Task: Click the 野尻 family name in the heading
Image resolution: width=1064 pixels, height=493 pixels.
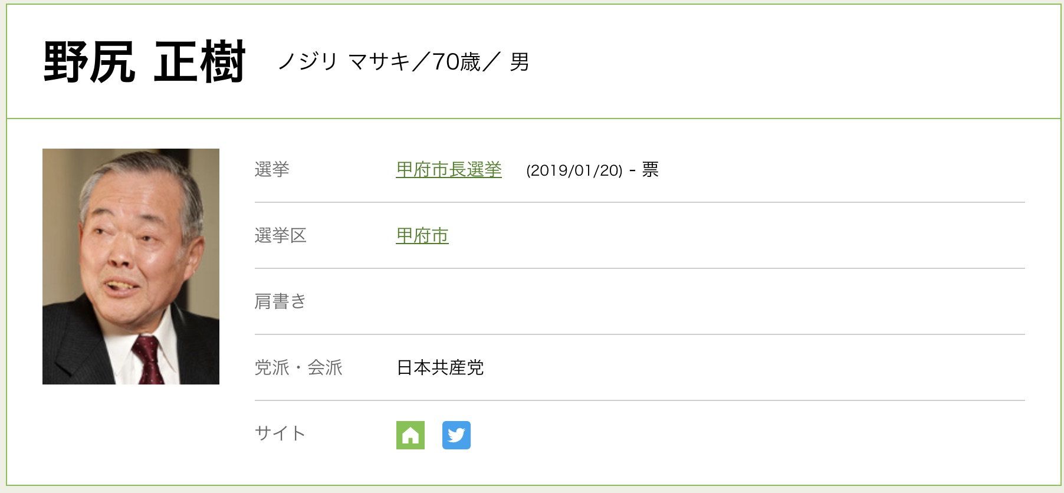Action: [89, 62]
